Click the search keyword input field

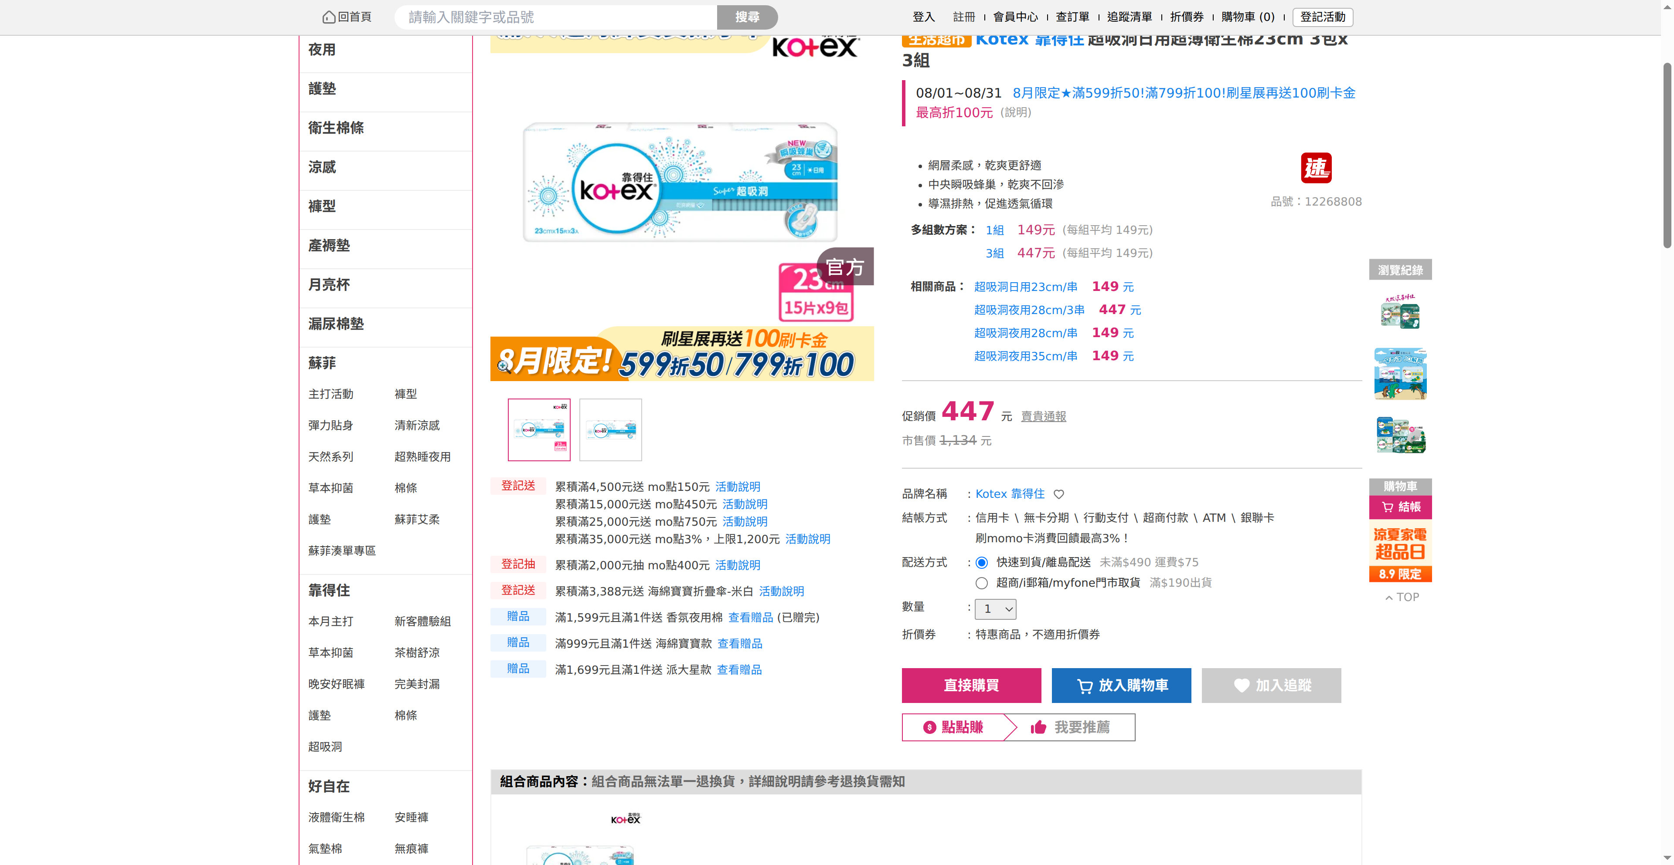click(x=556, y=17)
